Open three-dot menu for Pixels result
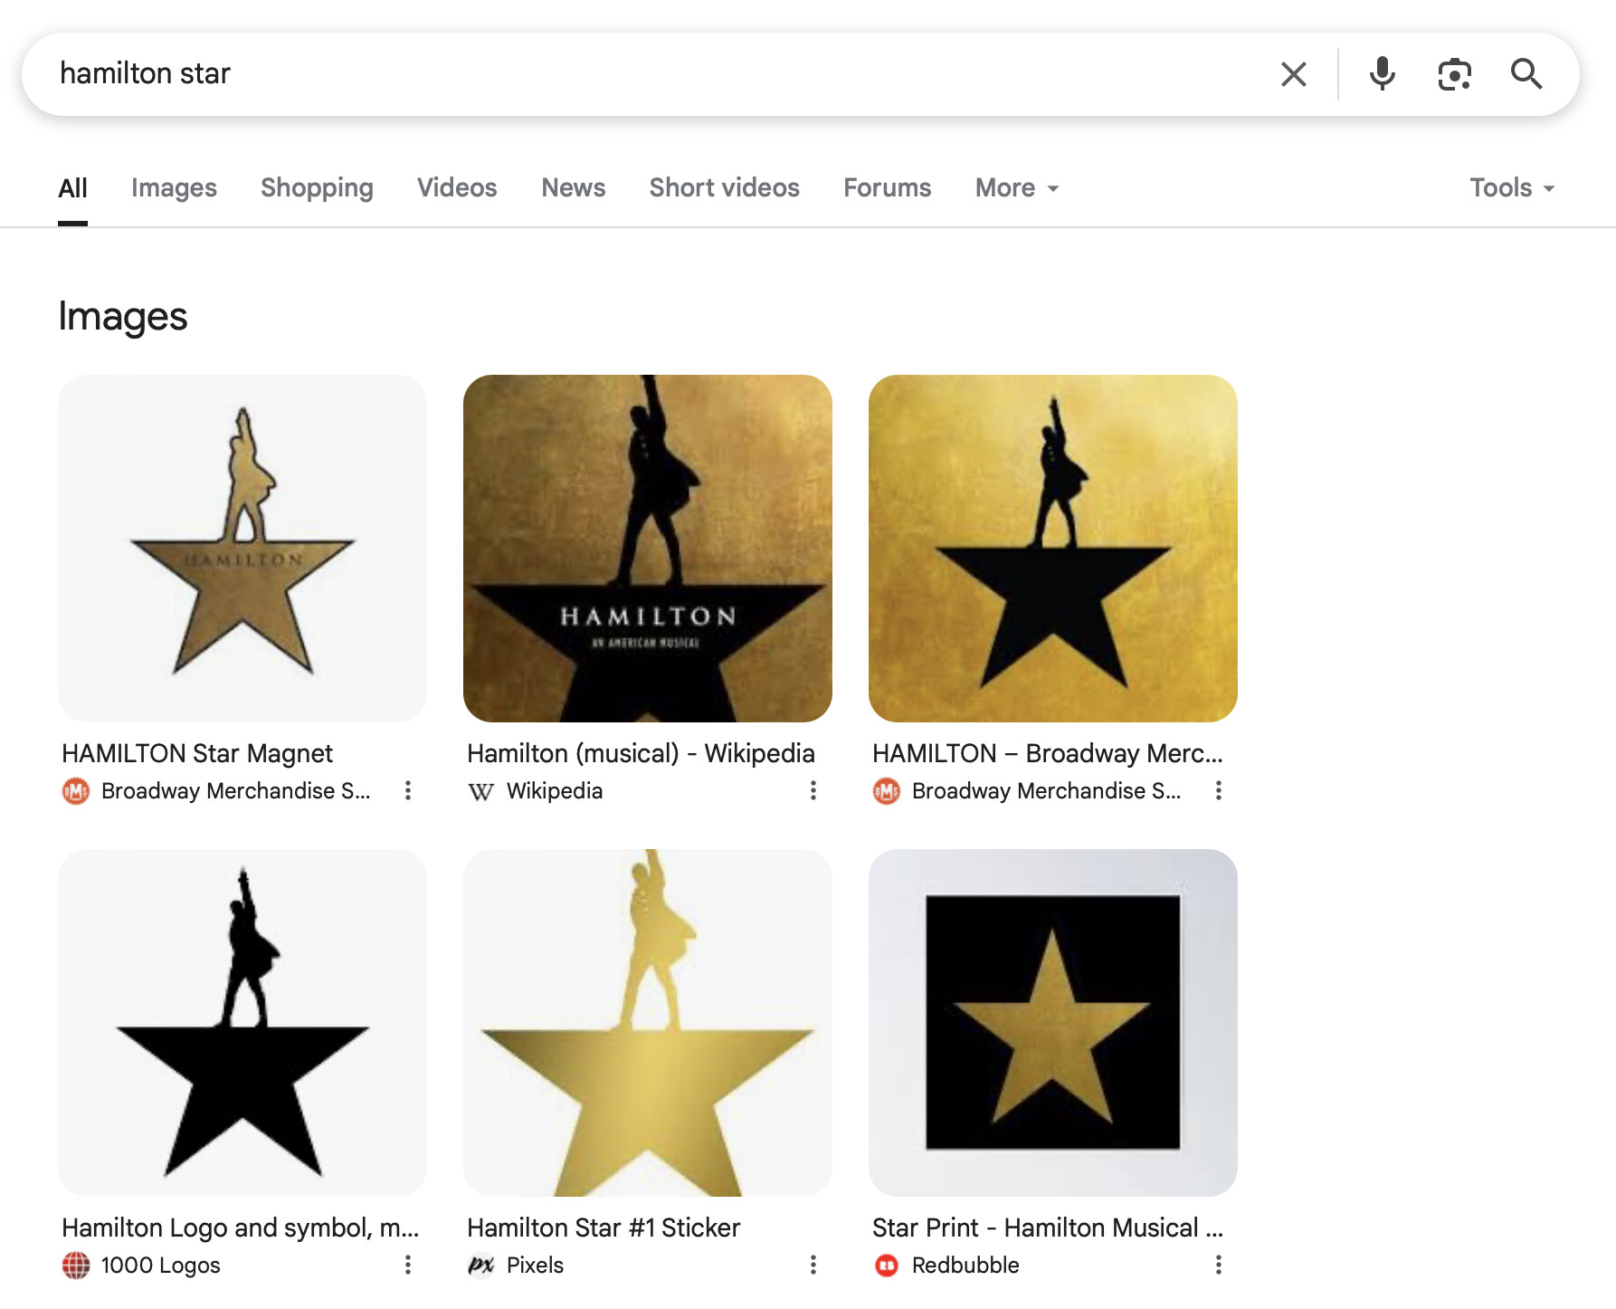Viewport: 1616px width, 1309px height. (x=813, y=1265)
